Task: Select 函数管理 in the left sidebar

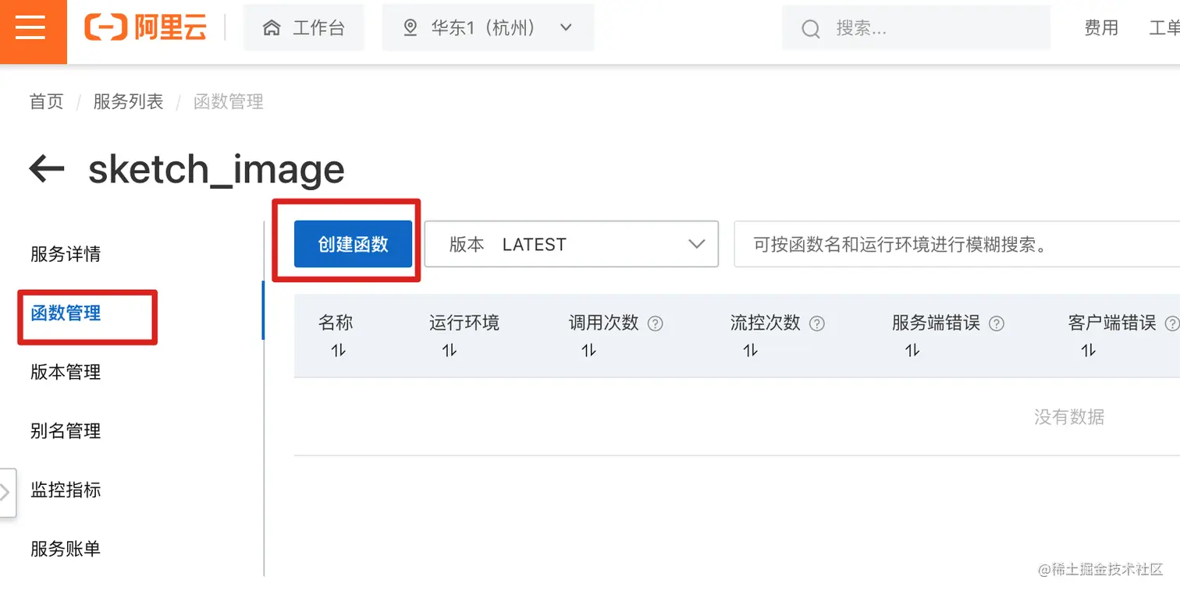Action: [66, 313]
